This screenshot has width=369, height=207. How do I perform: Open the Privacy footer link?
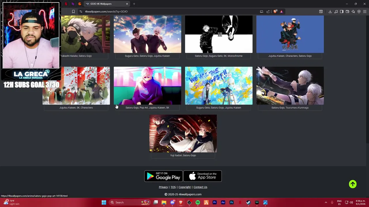point(163,187)
